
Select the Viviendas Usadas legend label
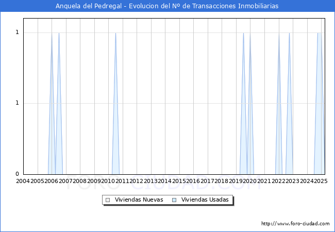pyautogui.click(x=205, y=200)
